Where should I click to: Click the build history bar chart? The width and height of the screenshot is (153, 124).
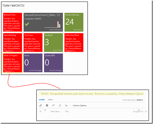(53, 24)
